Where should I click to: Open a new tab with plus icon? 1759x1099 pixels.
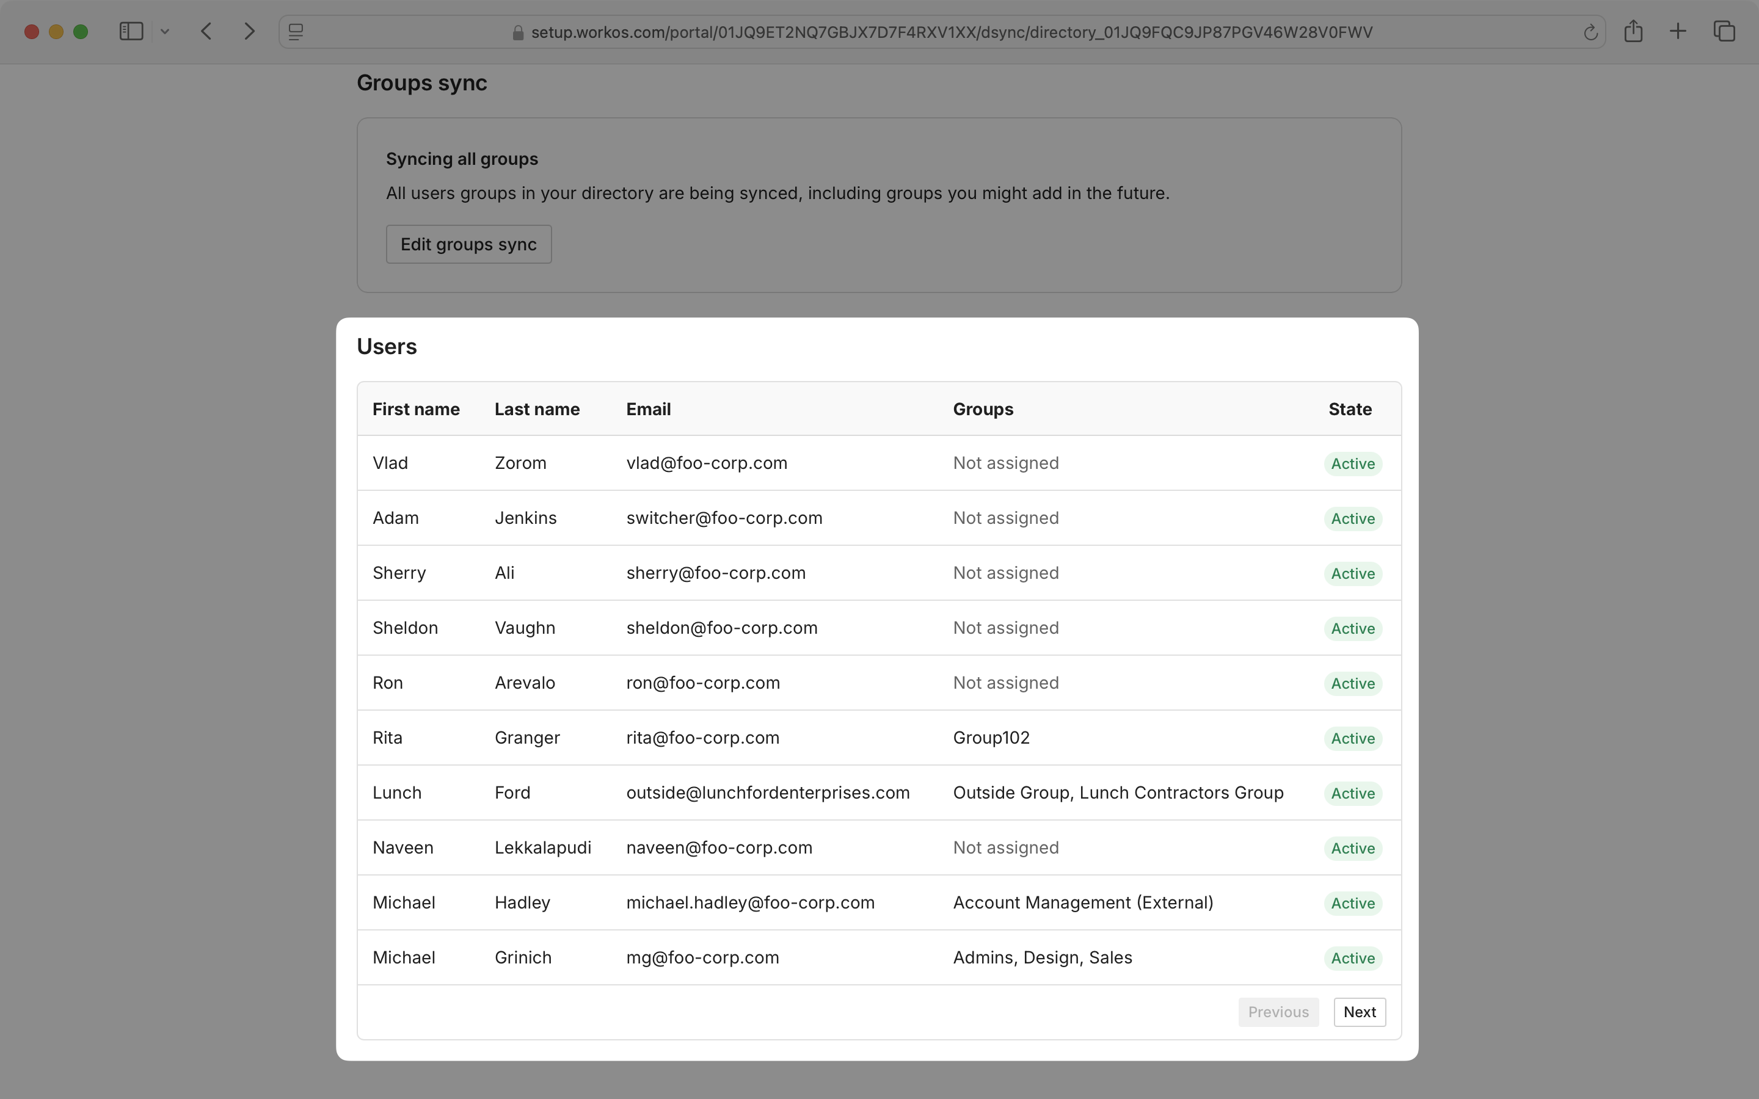click(x=1678, y=31)
